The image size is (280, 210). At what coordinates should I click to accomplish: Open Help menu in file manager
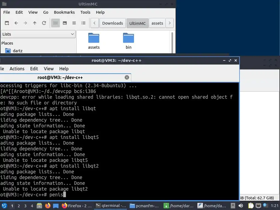100,12
